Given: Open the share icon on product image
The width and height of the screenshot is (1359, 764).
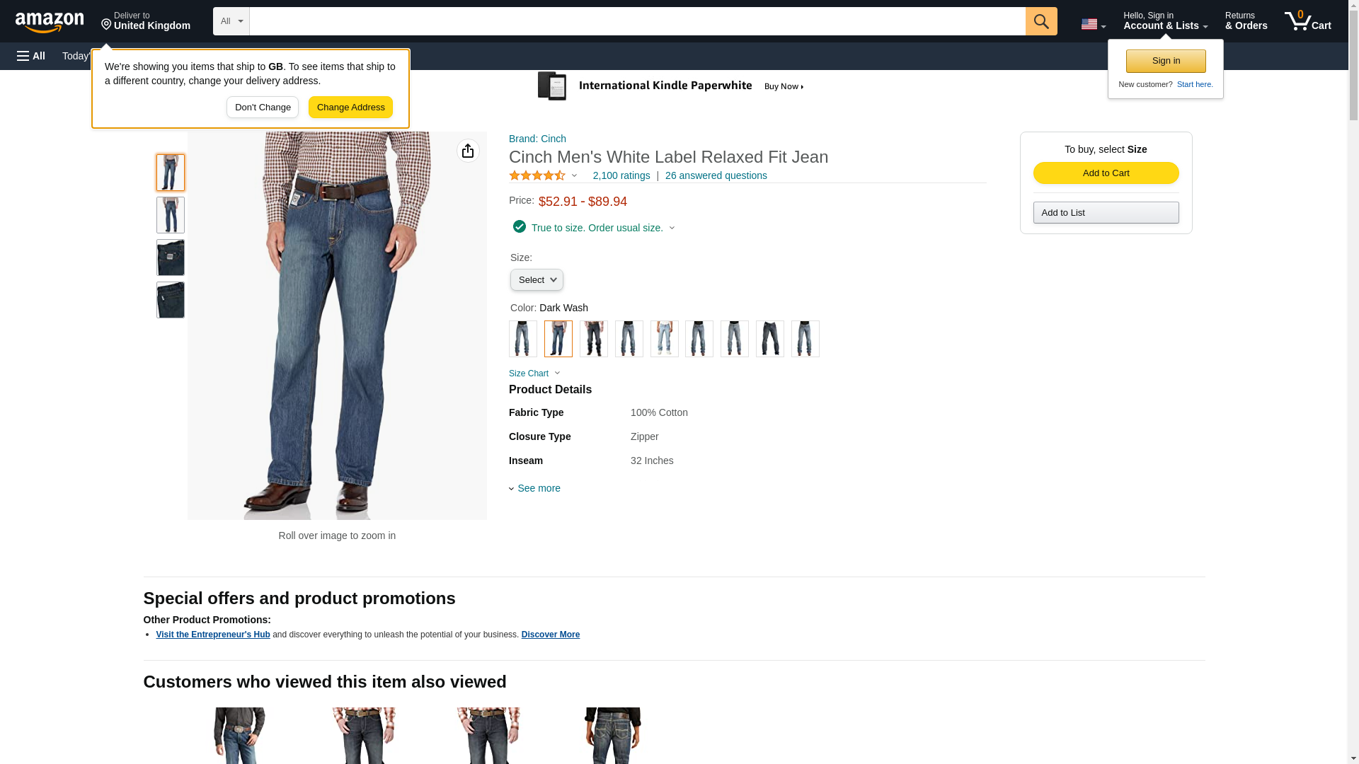Looking at the screenshot, I should [x=467, y=151].
